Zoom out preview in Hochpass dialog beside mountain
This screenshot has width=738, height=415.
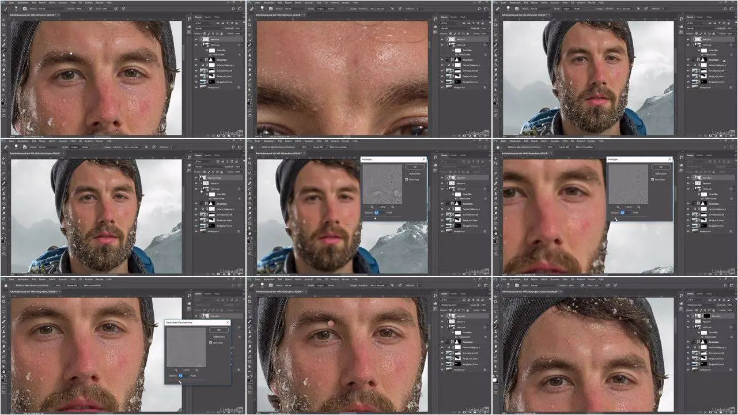tap(372, 207)
